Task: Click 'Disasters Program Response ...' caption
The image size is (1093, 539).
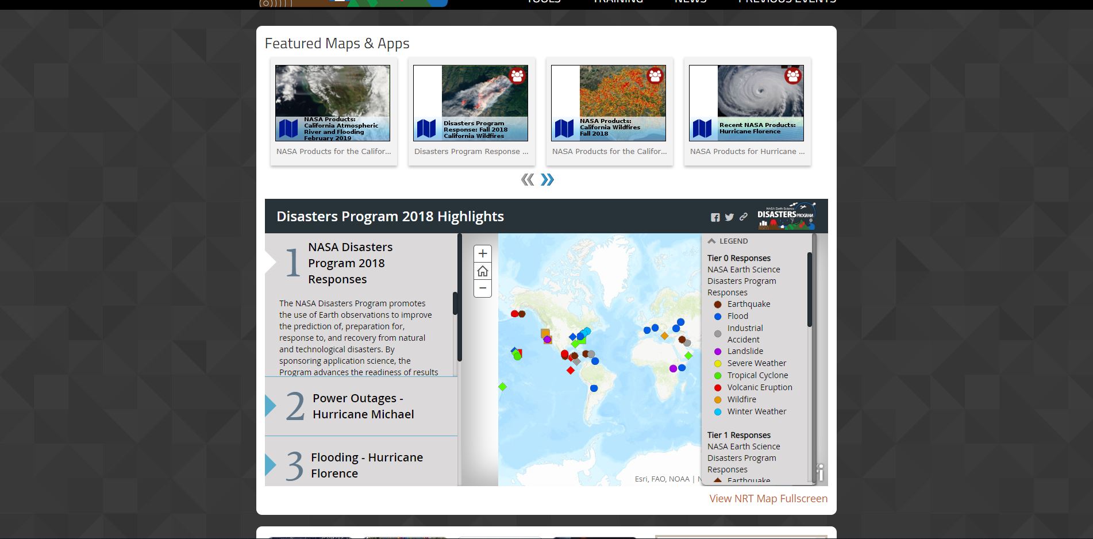Action: coord(471,152)
